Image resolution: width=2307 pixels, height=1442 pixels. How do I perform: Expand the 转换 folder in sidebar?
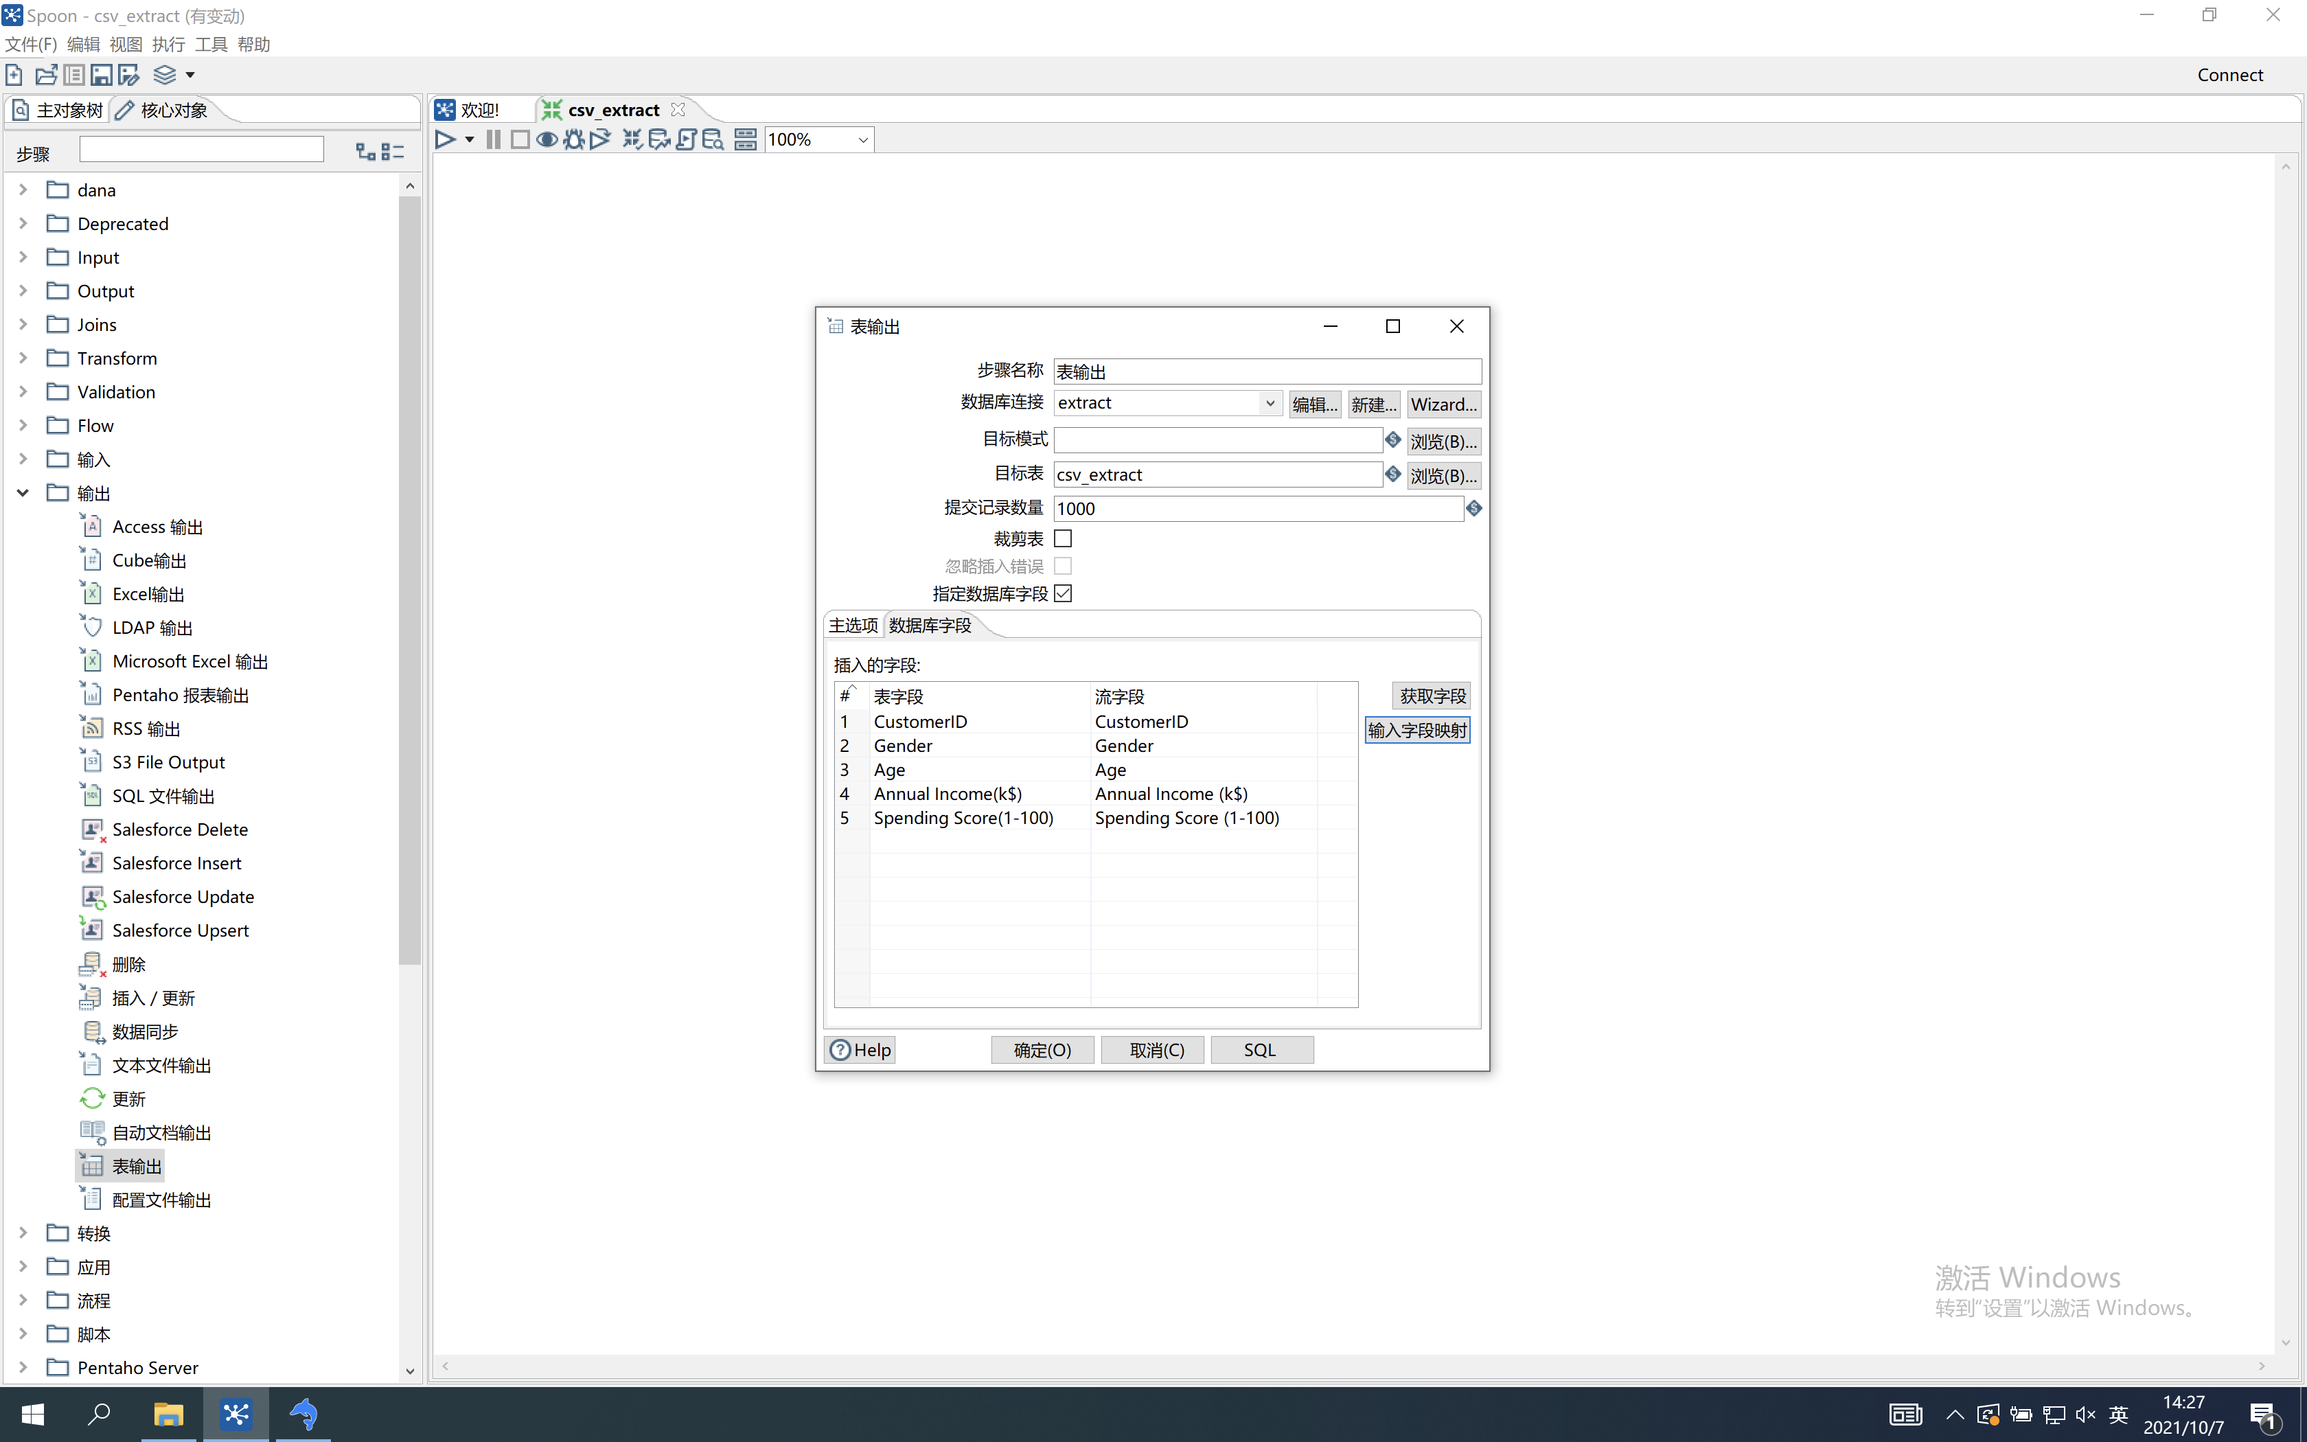point(23,1233)
